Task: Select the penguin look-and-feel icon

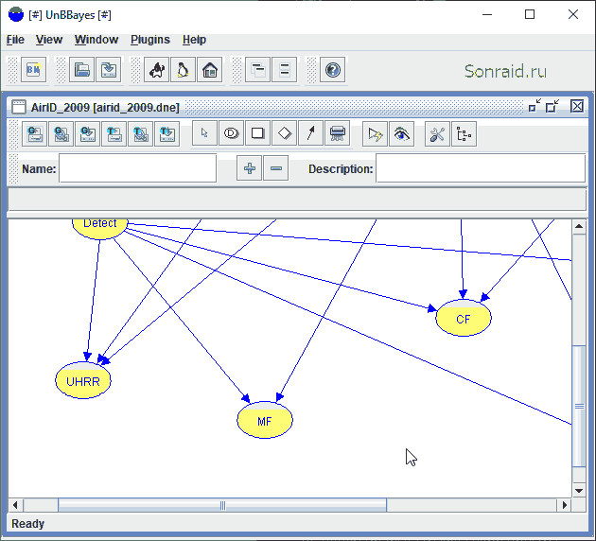Action: pos(184,70)
